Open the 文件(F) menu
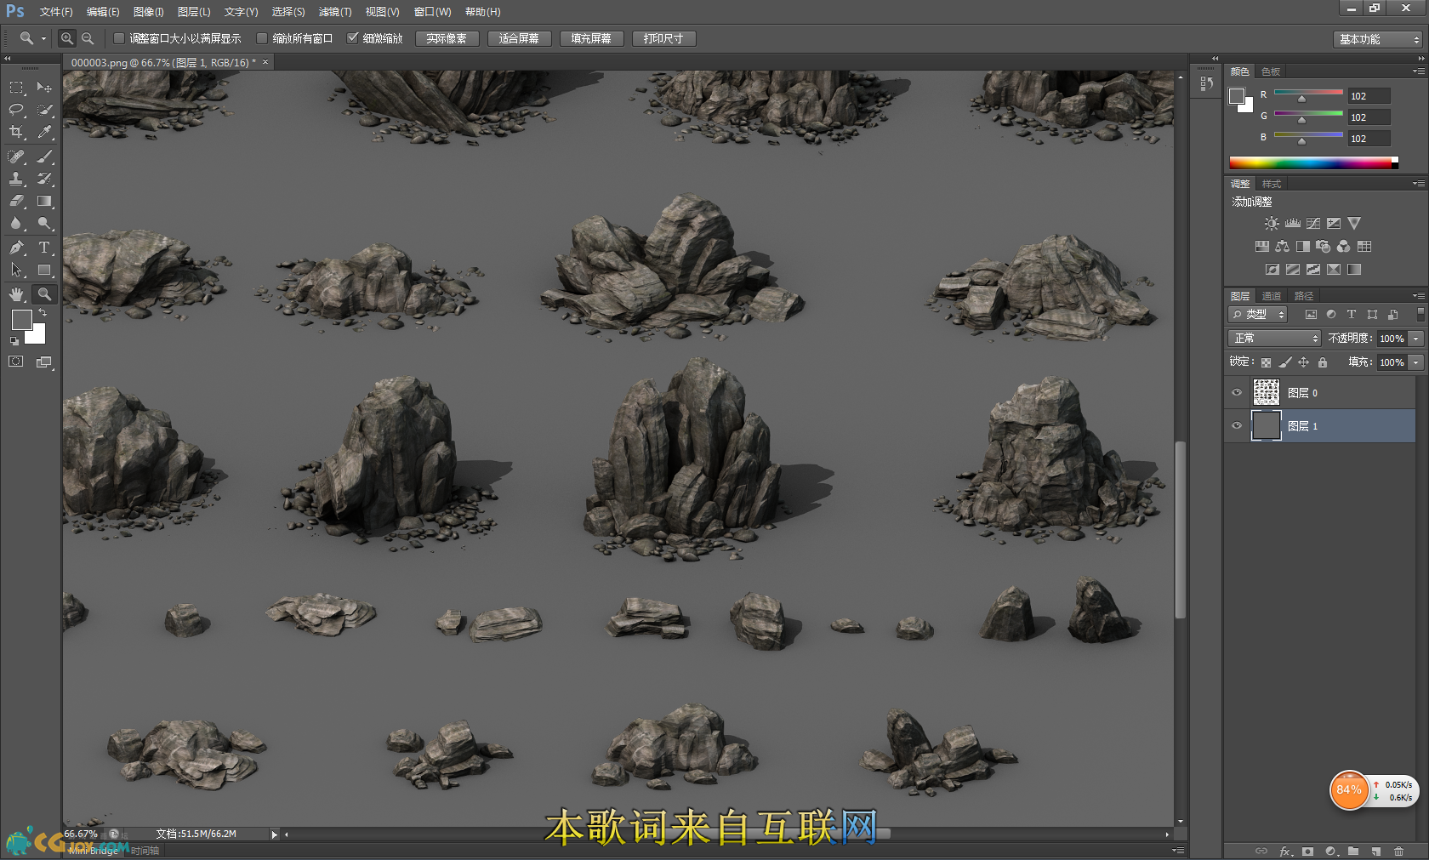Image resolution: width=1429 pixels, height=860 pixels. (x=56, y=12)
